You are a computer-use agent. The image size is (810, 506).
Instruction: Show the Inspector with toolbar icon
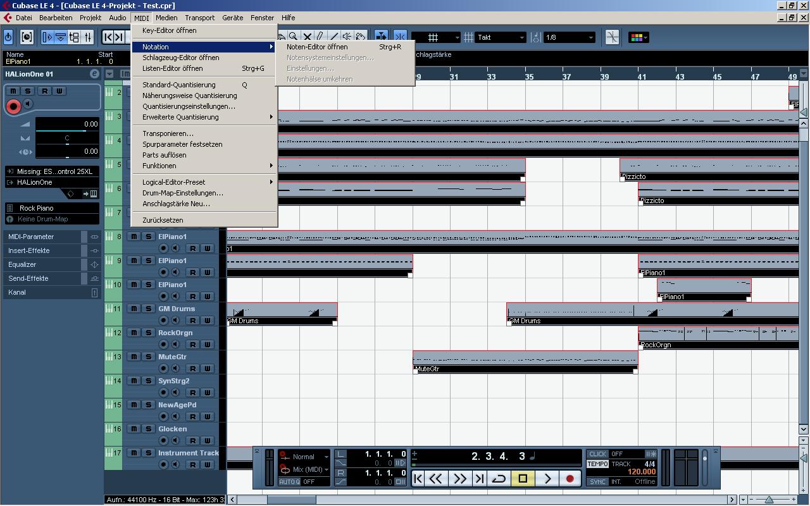(x=47, y=37)
